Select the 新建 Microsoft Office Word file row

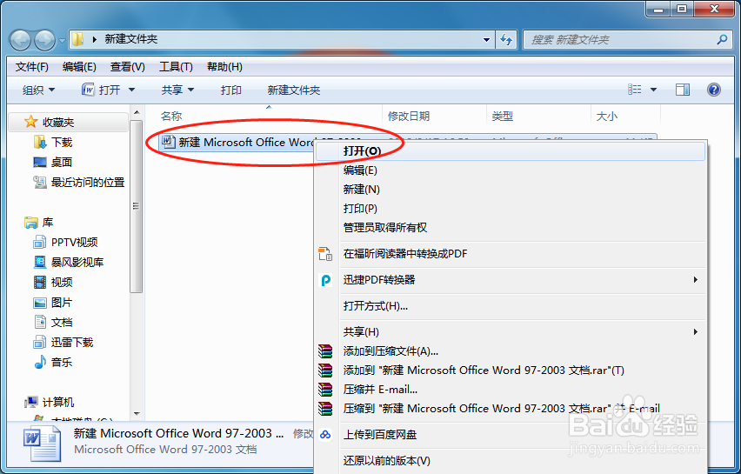(x=237, y=143)
